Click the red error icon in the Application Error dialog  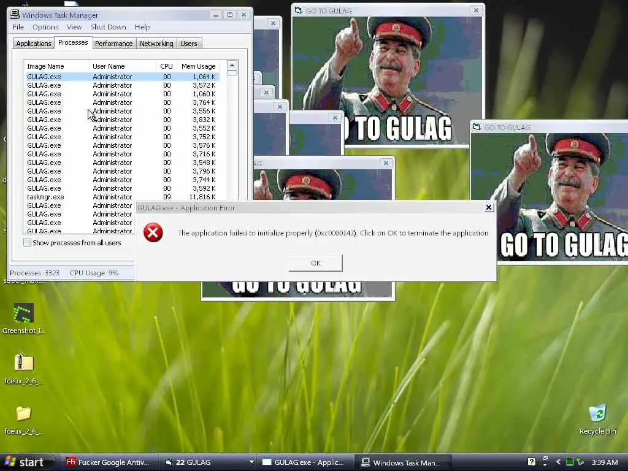153,232
